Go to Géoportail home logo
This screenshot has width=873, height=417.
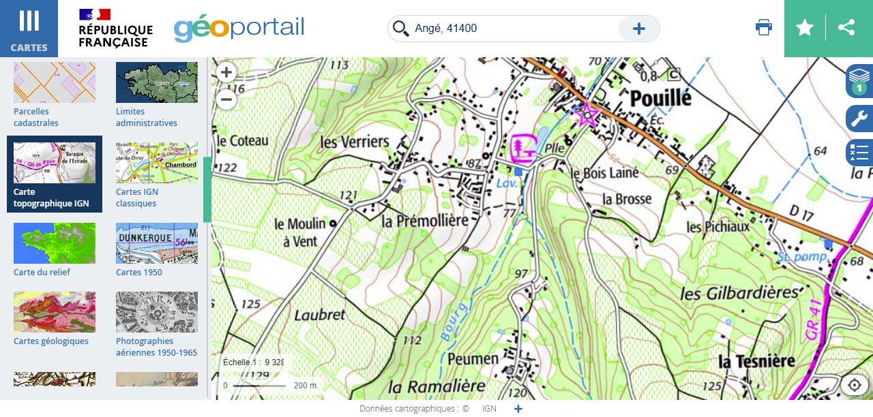(239, 29)
